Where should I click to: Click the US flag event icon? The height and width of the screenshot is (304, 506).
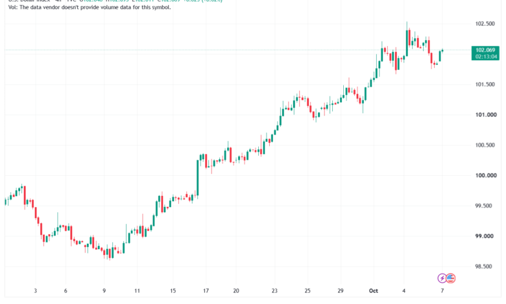pos(451,278)
